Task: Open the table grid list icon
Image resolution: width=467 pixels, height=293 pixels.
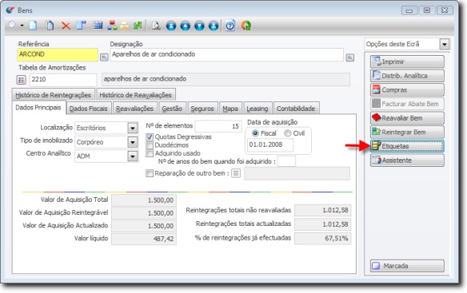Action: [98, 26]
